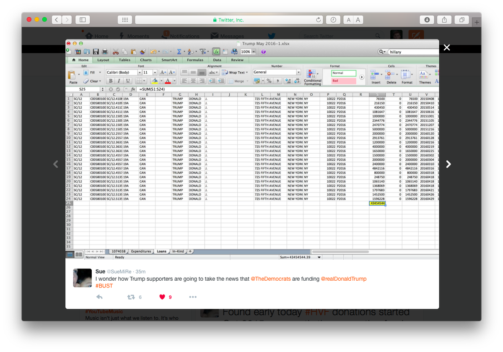Open the #HVF hashtag in background tweet
Image resolution: width=503 pixels, height=352 pixels.
coord(316,312)
